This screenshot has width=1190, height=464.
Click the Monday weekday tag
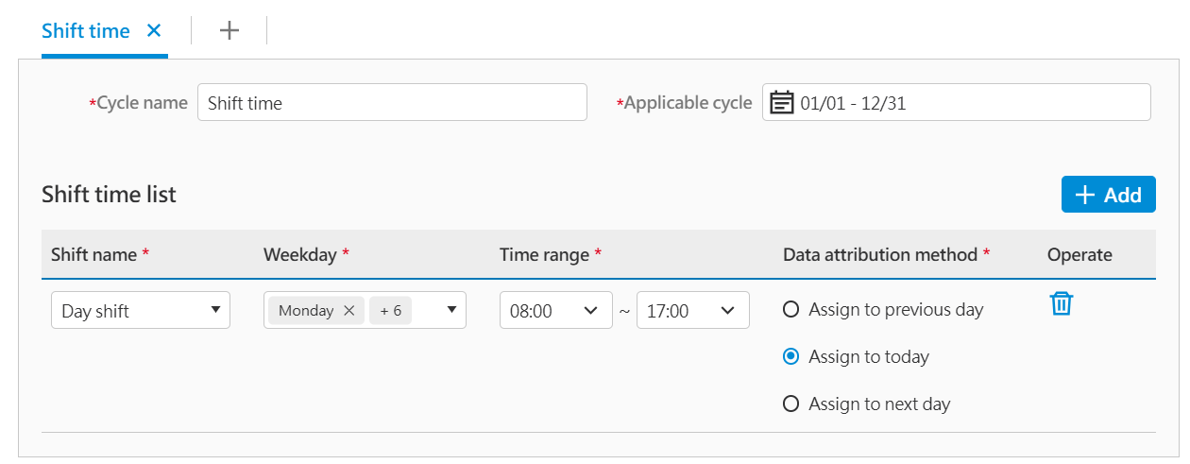click(x=305, y=310)
